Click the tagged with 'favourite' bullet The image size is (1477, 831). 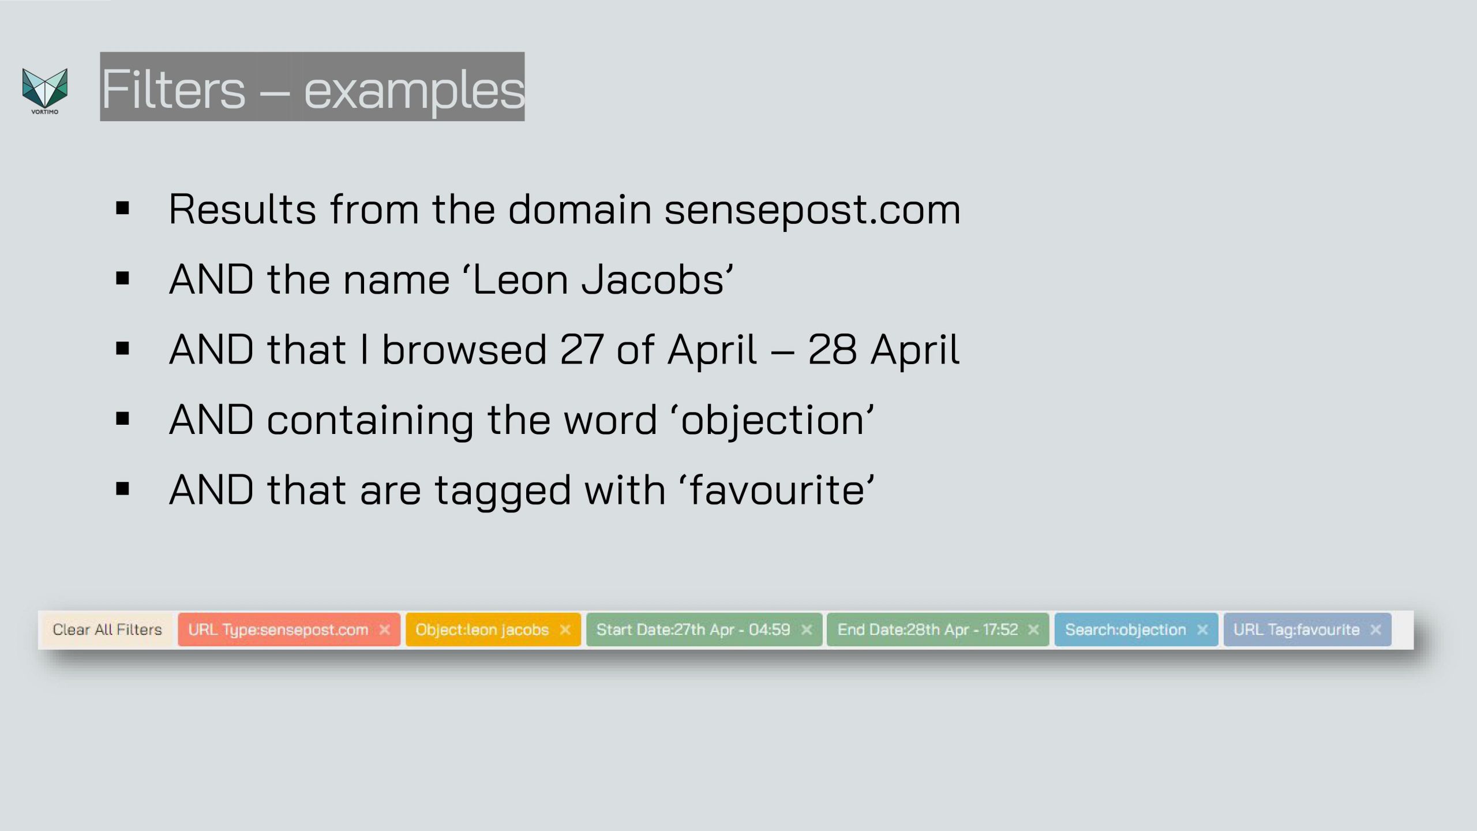point(522,491)
